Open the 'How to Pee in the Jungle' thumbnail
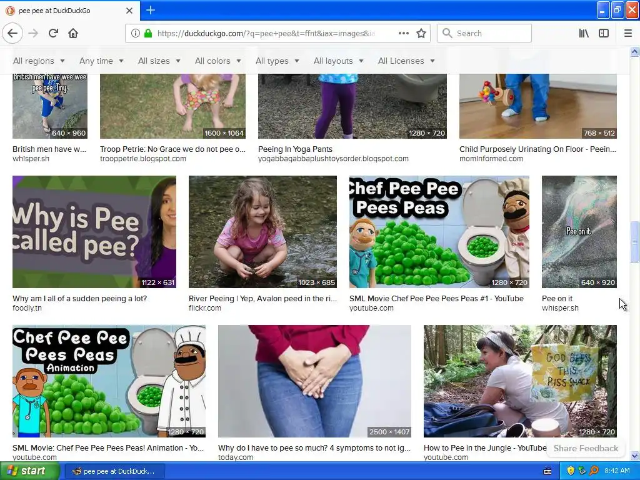Image resolution: width=640 pixels, height=480 pixels. [520, 381]
